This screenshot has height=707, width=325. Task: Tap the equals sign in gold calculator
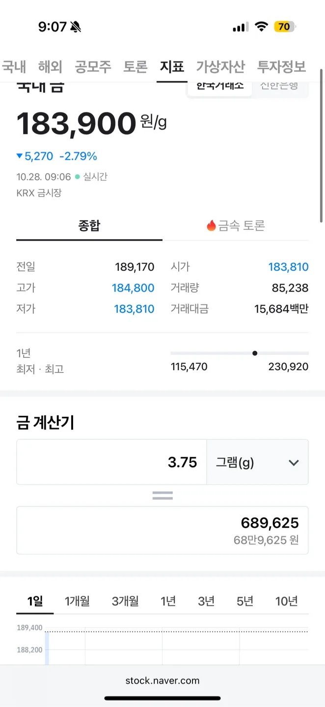pyautogui.click(x=162, y=495)
